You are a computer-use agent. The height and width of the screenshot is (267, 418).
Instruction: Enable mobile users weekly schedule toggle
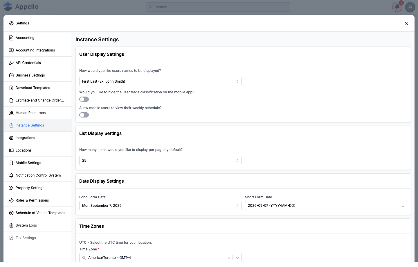[84, 115]
